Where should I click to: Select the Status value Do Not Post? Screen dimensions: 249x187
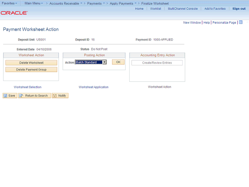[x=99, y=49]
